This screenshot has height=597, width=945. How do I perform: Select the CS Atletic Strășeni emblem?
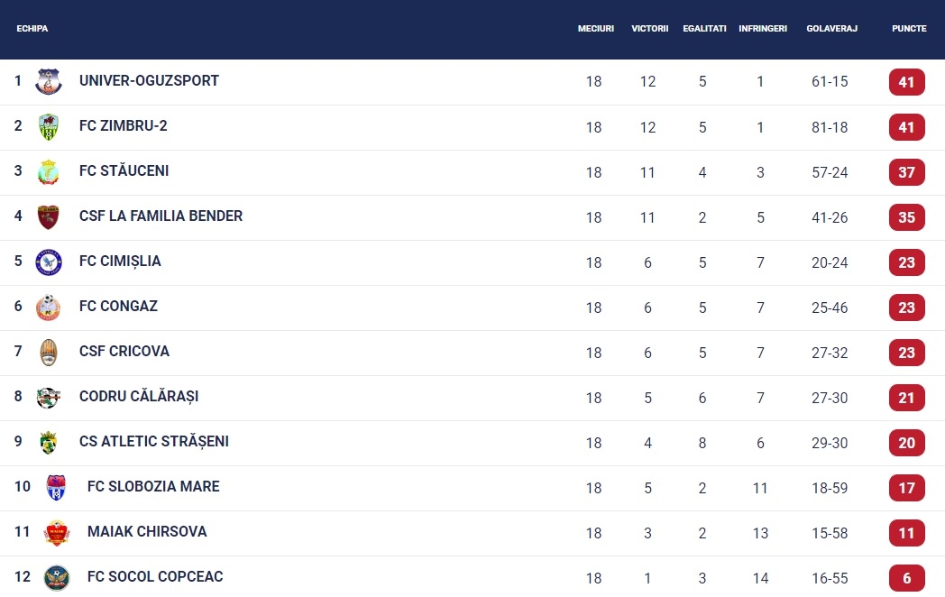[48, 443]
